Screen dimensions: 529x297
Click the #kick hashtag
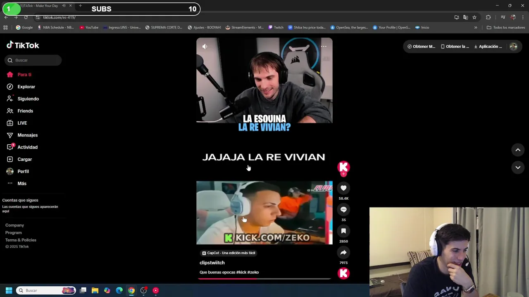(x=241, y=272)
